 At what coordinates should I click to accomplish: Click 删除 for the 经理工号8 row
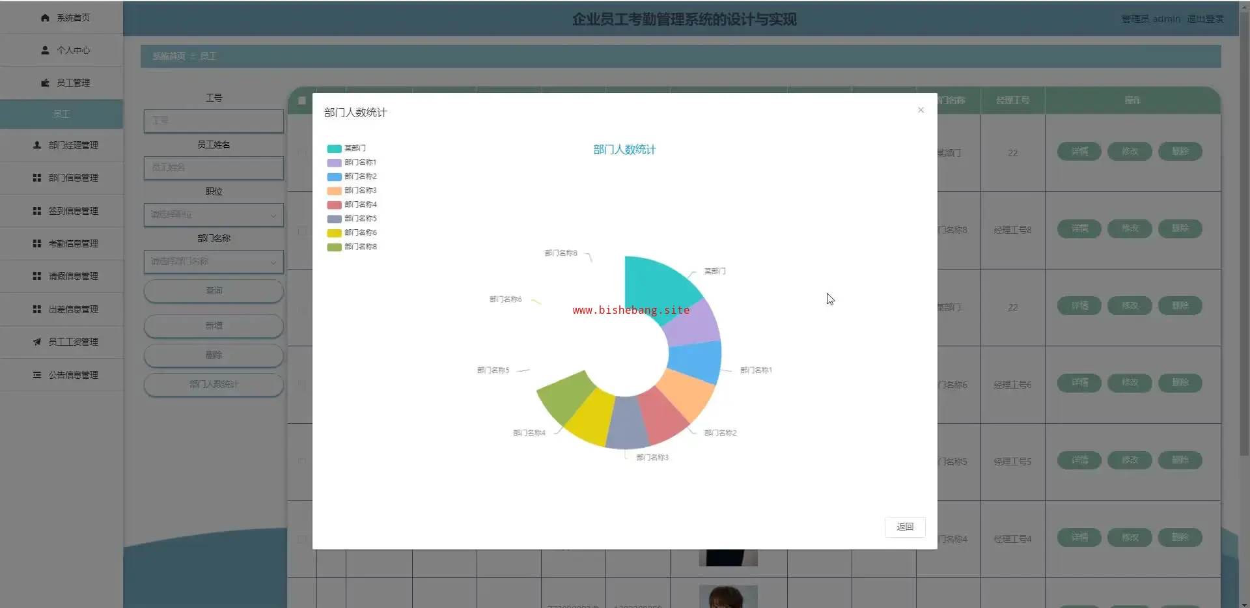1180,228
